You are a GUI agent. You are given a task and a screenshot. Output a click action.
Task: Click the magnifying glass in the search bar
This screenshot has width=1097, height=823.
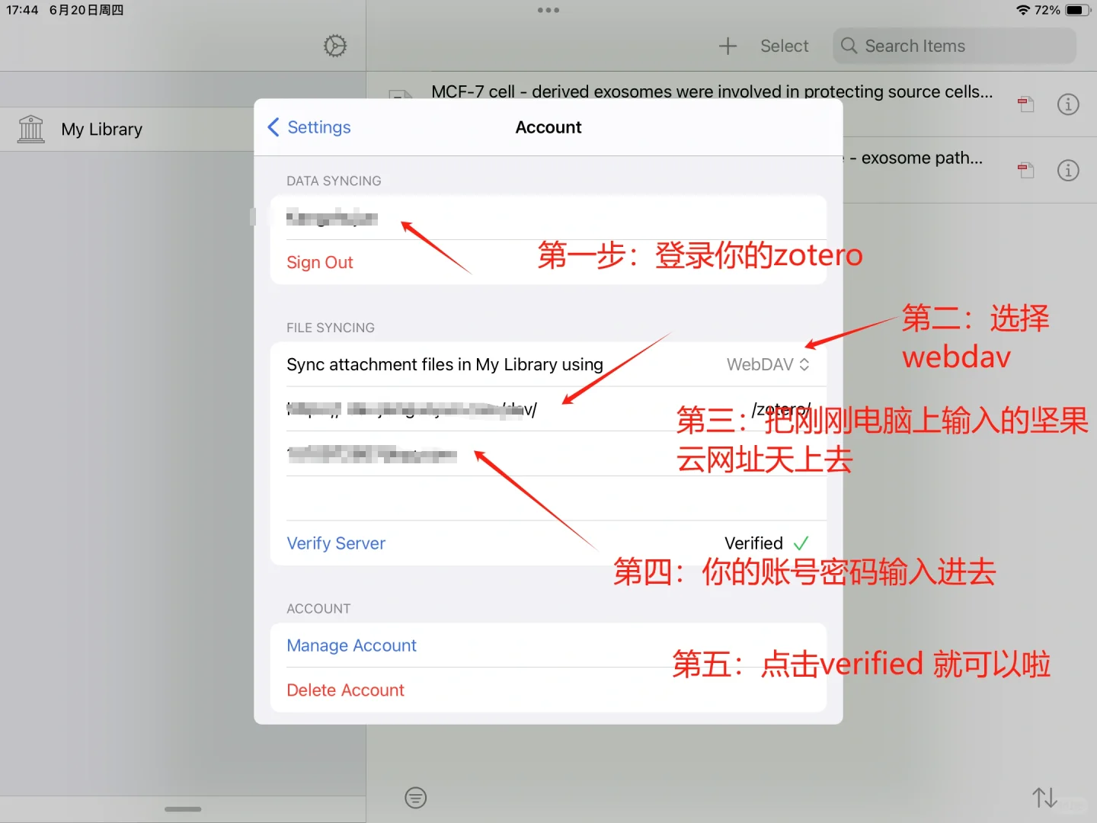coord(848,46)
